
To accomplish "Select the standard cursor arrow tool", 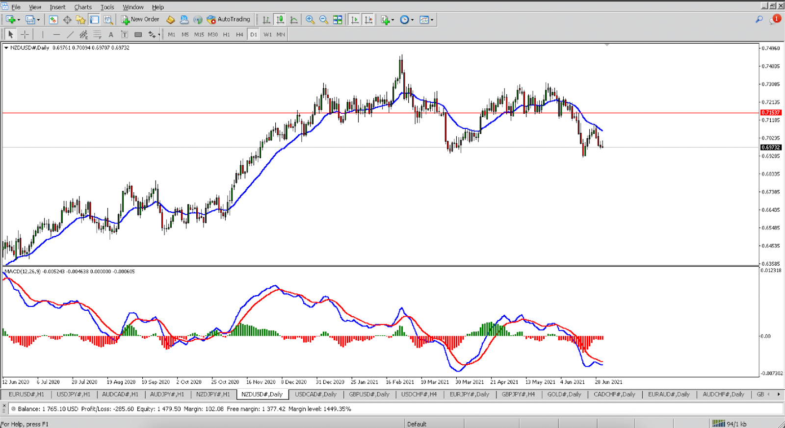I will (x=10, y=34).
